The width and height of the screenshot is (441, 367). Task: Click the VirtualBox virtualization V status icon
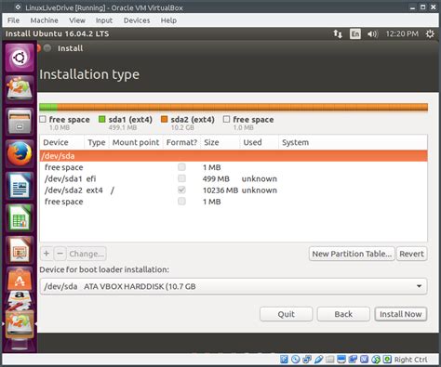pyautogui.click(x=365, y=360)
